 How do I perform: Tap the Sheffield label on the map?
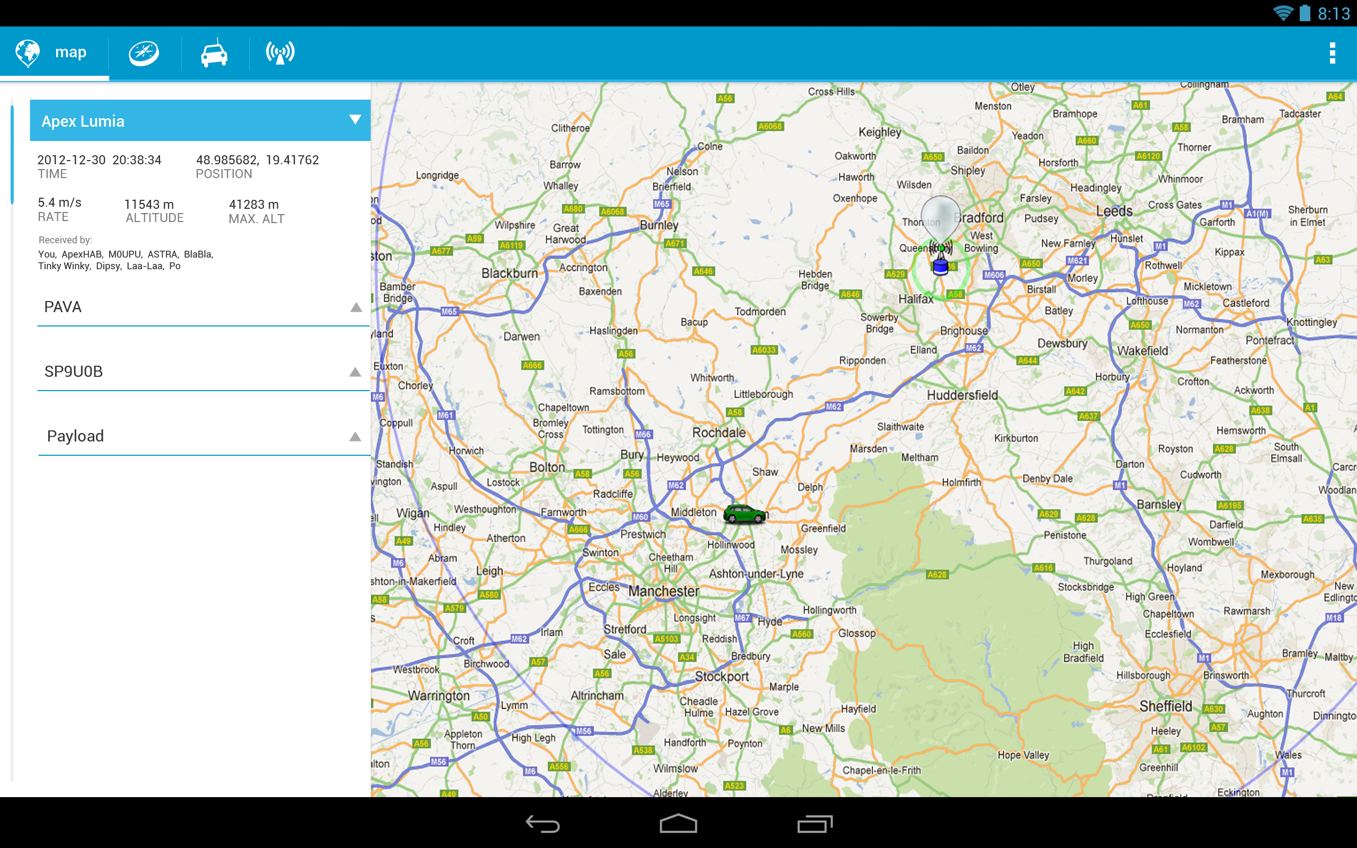(1165, 706)
